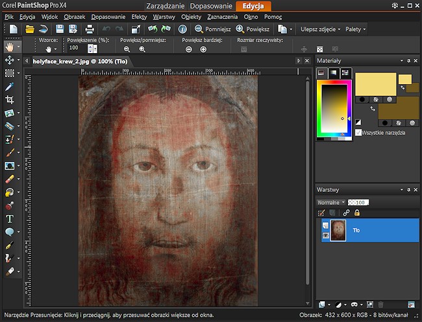Click the scanner Import icon
The image size is (422, 322).
(43, 29)
